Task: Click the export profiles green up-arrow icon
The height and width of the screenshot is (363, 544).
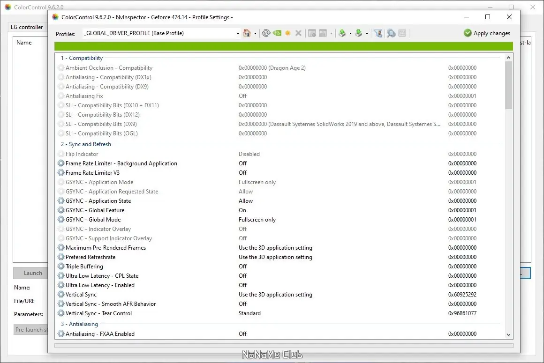Action: pyautogui.click(x=342, y=33)
